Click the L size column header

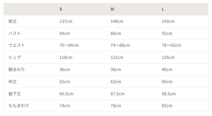coord(163,9)
